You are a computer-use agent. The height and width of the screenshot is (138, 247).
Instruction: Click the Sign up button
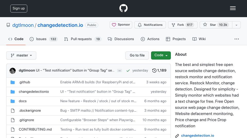pos(19,8)
